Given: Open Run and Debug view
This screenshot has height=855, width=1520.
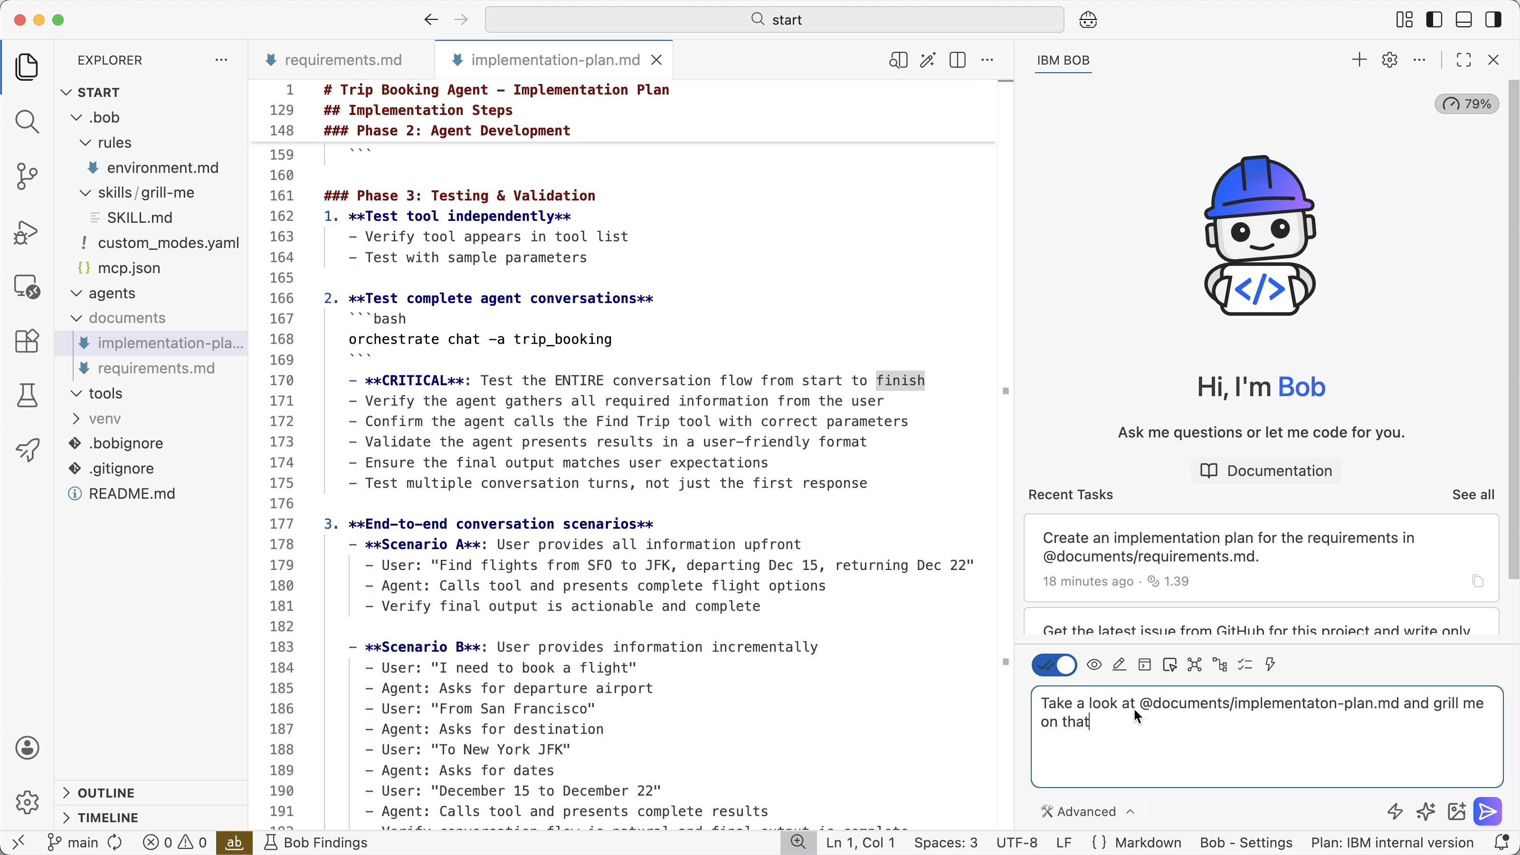Looking at the screenshot, I should point(27,232).
